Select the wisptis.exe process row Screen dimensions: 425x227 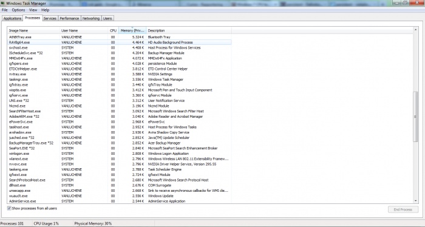tap(120, 90)
